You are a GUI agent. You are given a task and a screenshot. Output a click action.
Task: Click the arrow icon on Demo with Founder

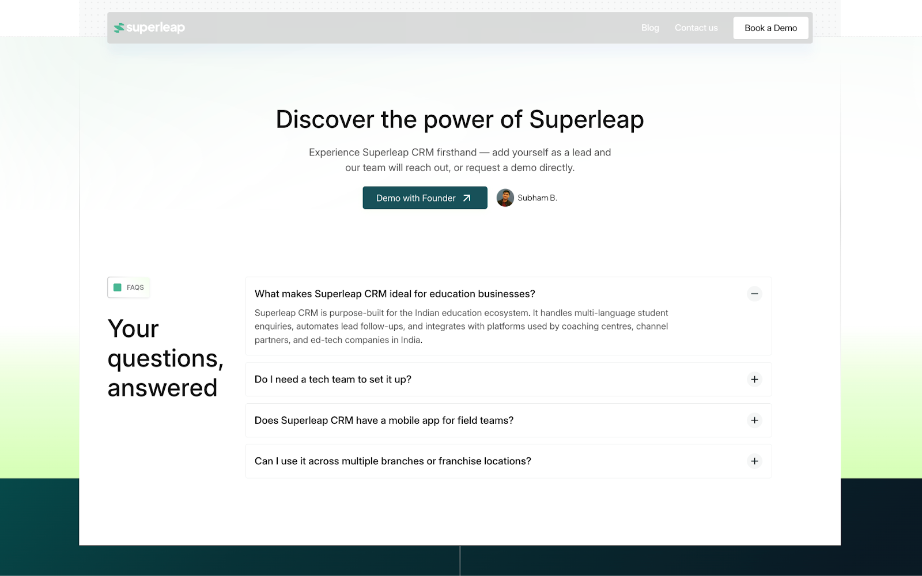coord(467,198)
